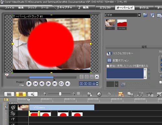The height and width of the screenshot is (125, 162).
Task: Decrease timecode with the down stepper
Action: [x=97, y=85]
